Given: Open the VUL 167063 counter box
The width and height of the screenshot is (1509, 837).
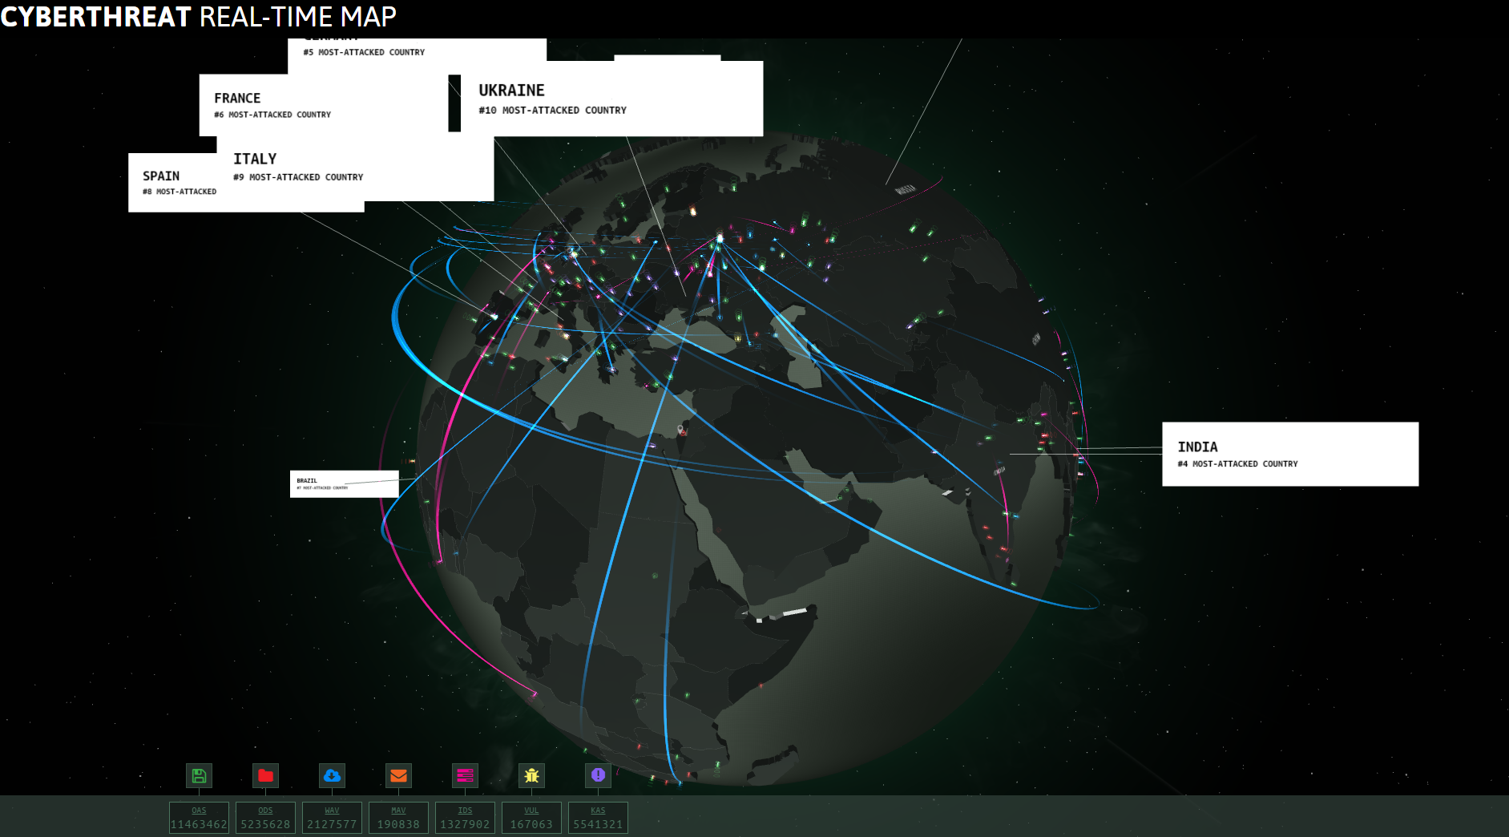Looking at the screenshot, I should pyautogui.click(x=531, y=818).
